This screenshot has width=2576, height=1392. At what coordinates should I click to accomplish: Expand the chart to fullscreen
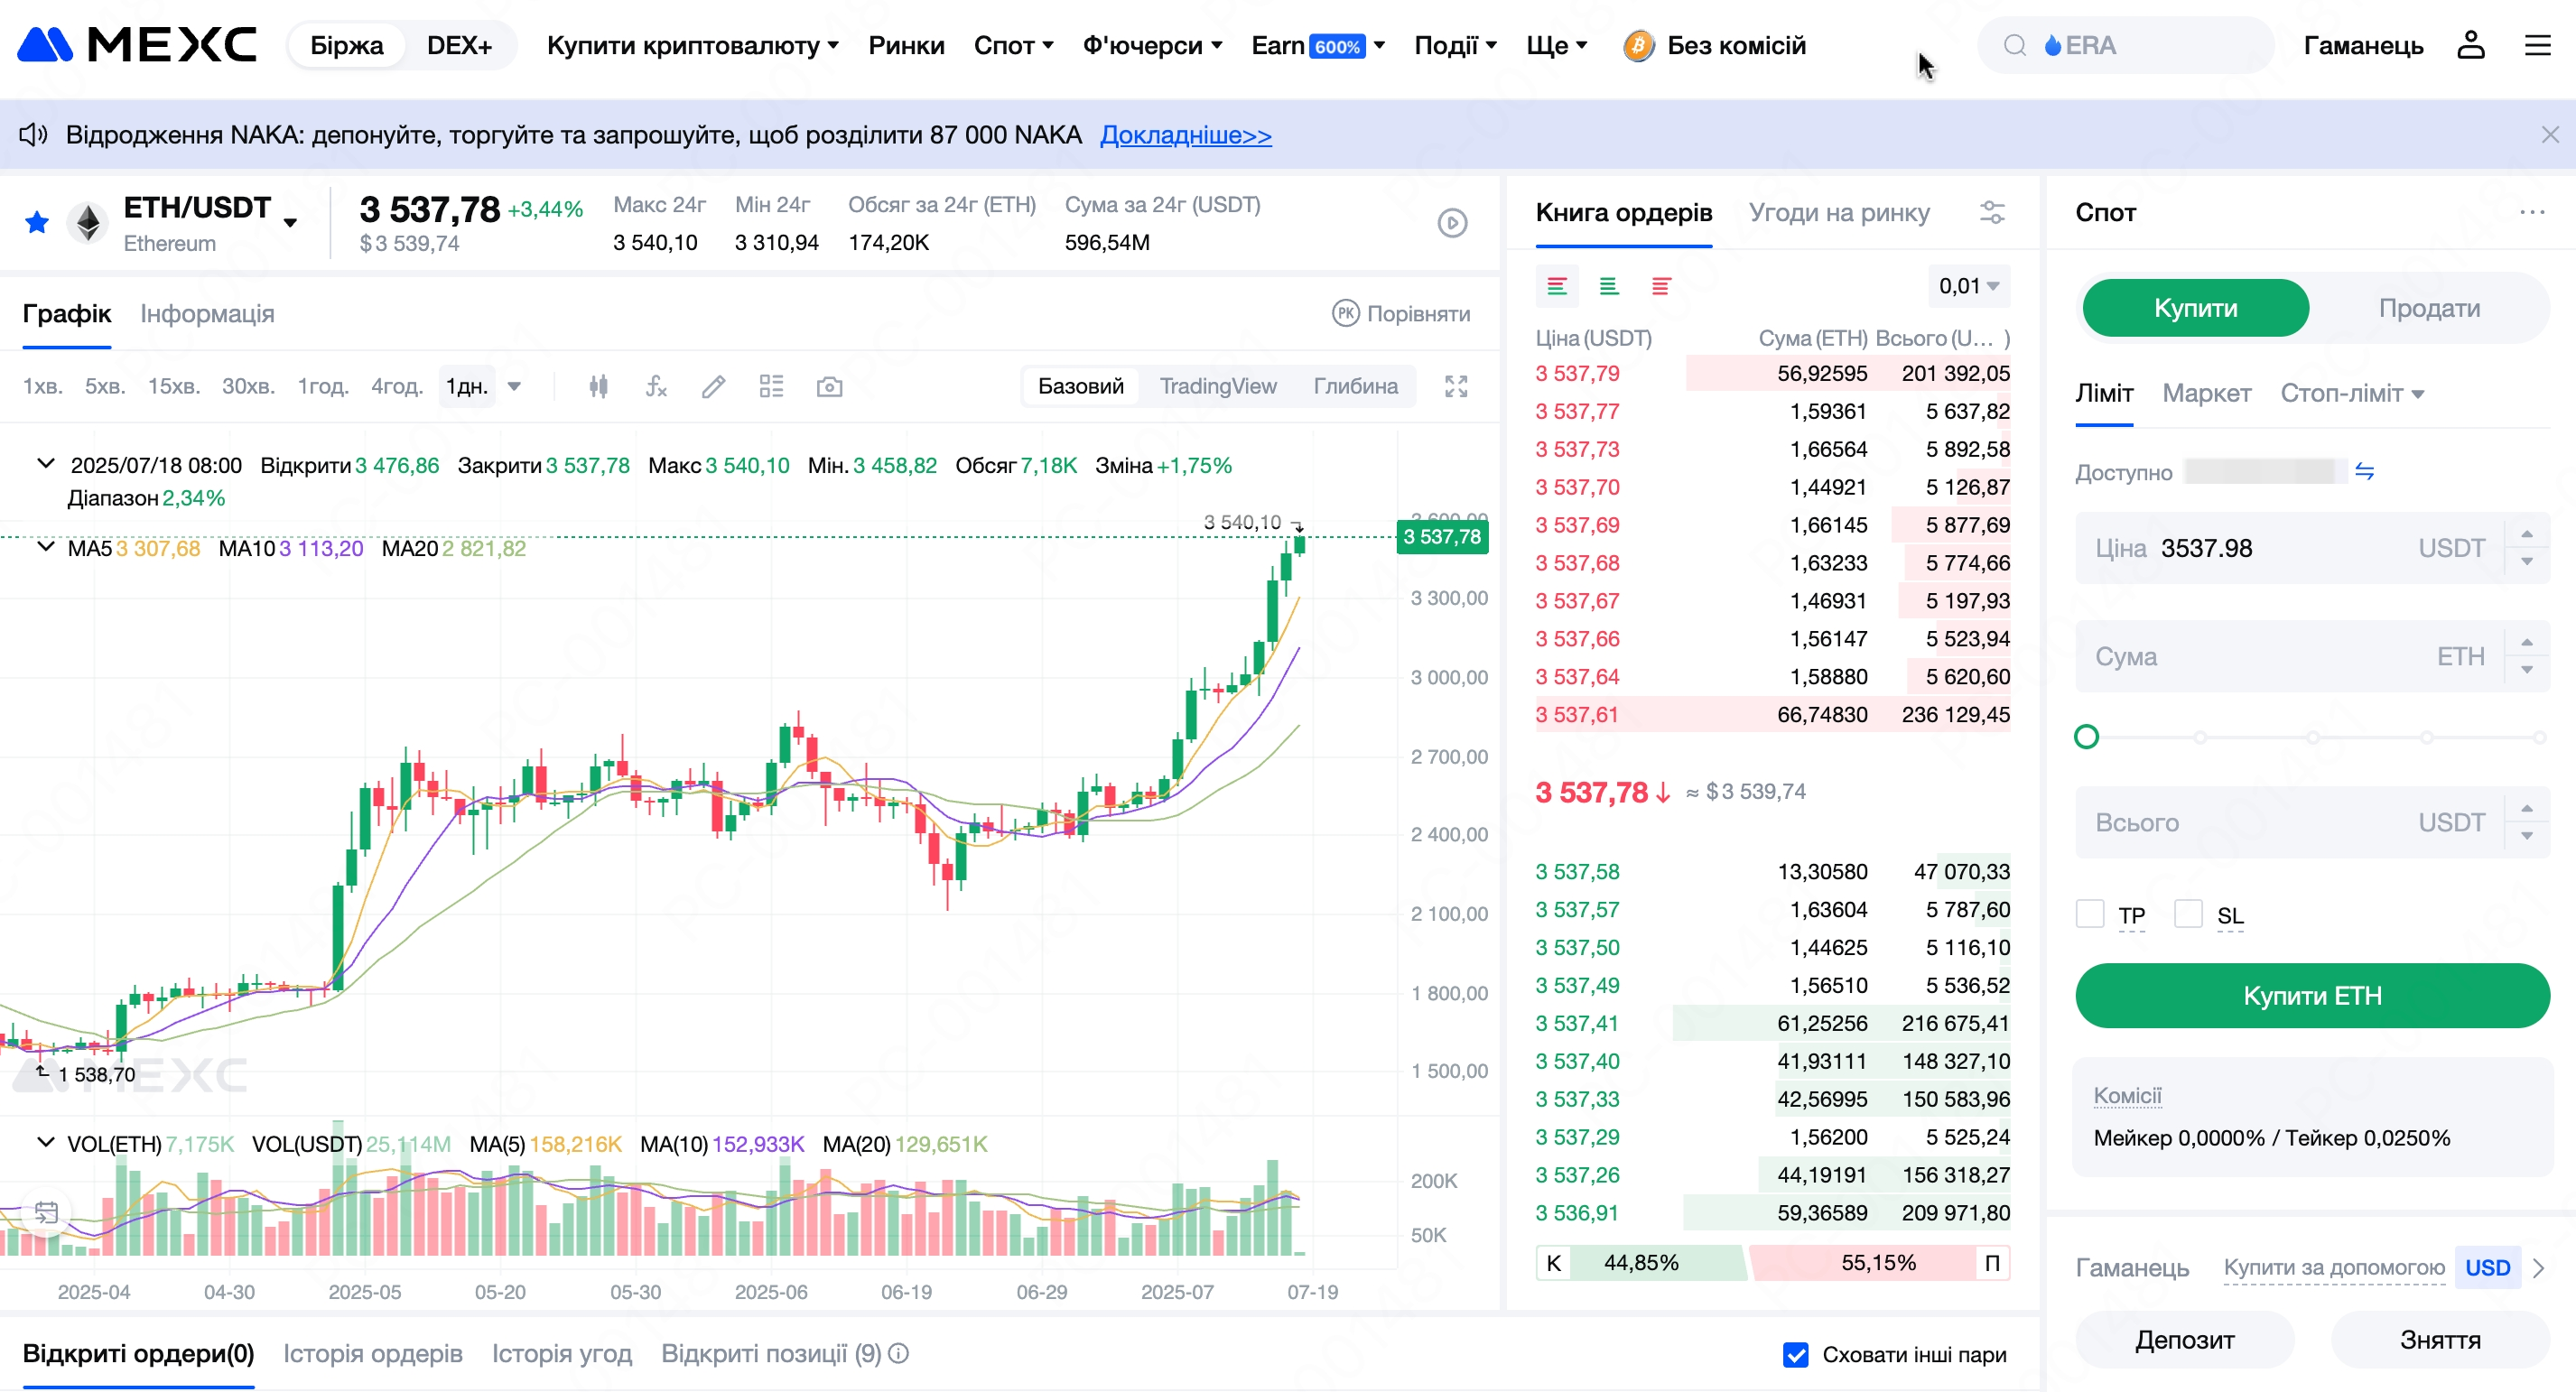1456,386
